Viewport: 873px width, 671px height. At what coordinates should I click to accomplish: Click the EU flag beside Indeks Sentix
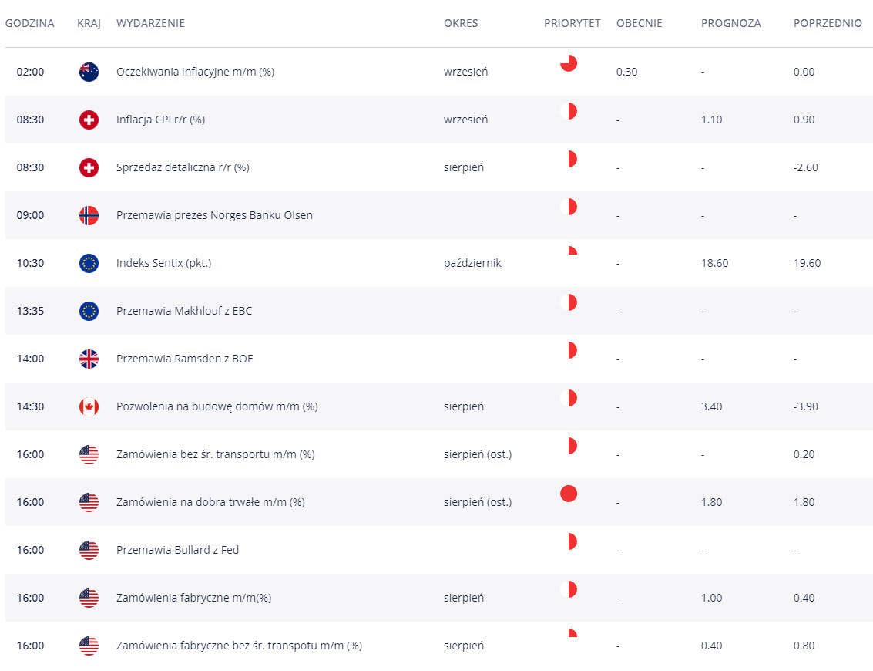pos(89,263)
